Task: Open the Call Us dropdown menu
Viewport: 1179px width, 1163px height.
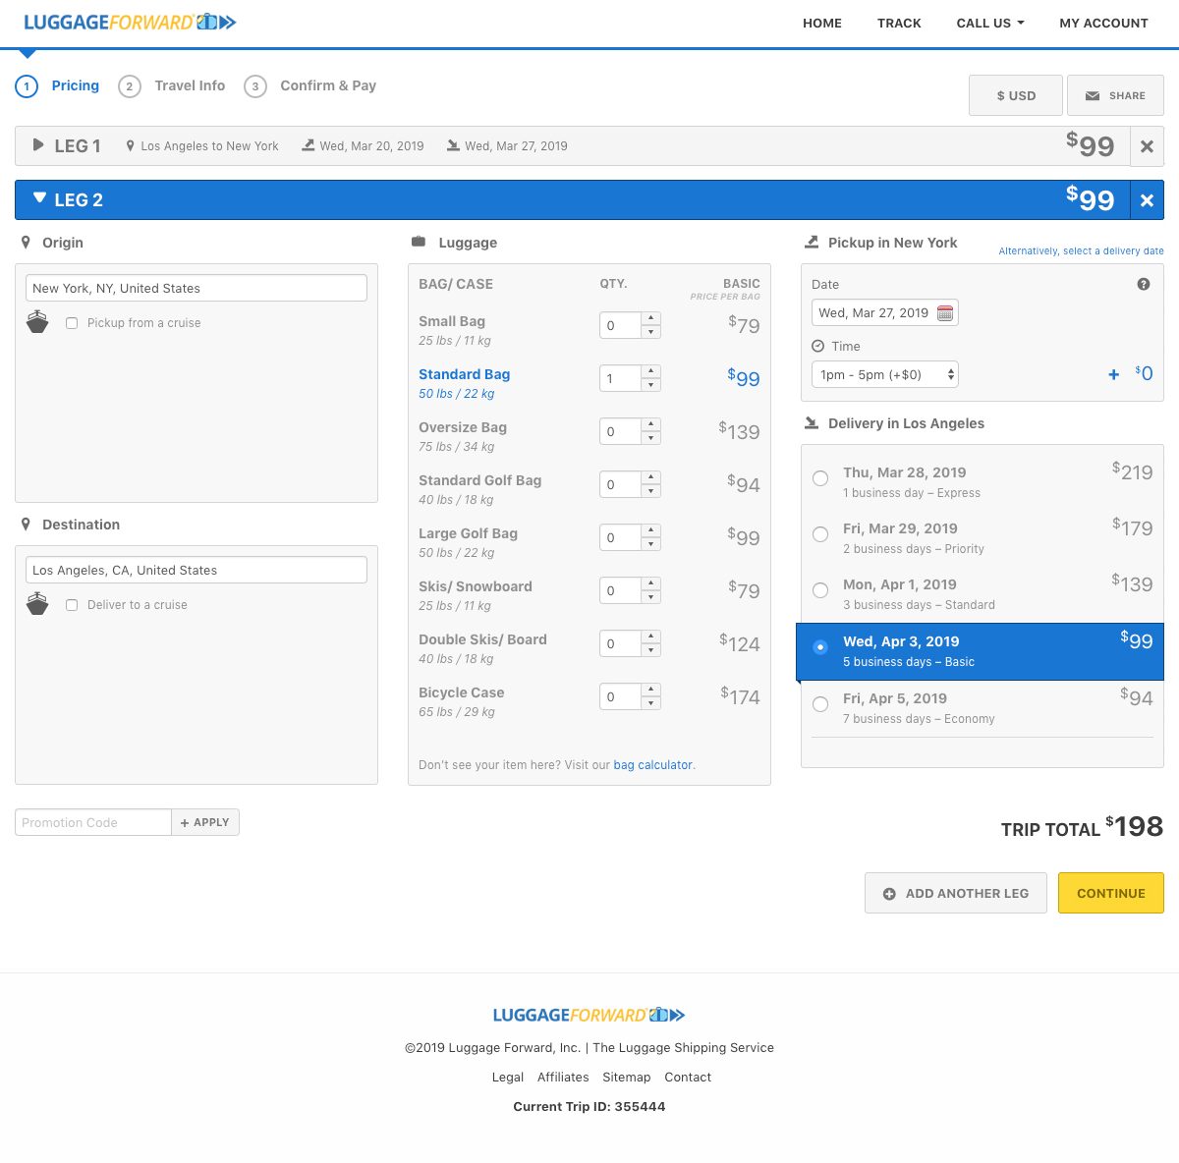Action: tap(990, 23)
